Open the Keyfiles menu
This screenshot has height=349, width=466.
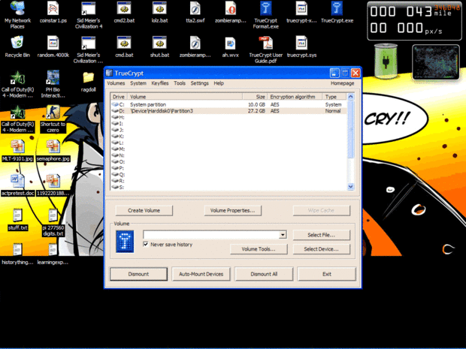click(160, 83)
